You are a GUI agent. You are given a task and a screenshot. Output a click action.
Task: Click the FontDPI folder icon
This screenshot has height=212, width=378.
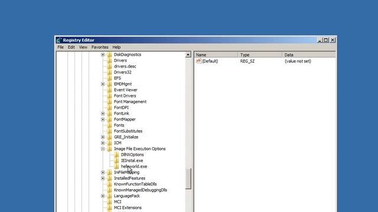pyautogui.click(x=109, y=108)
